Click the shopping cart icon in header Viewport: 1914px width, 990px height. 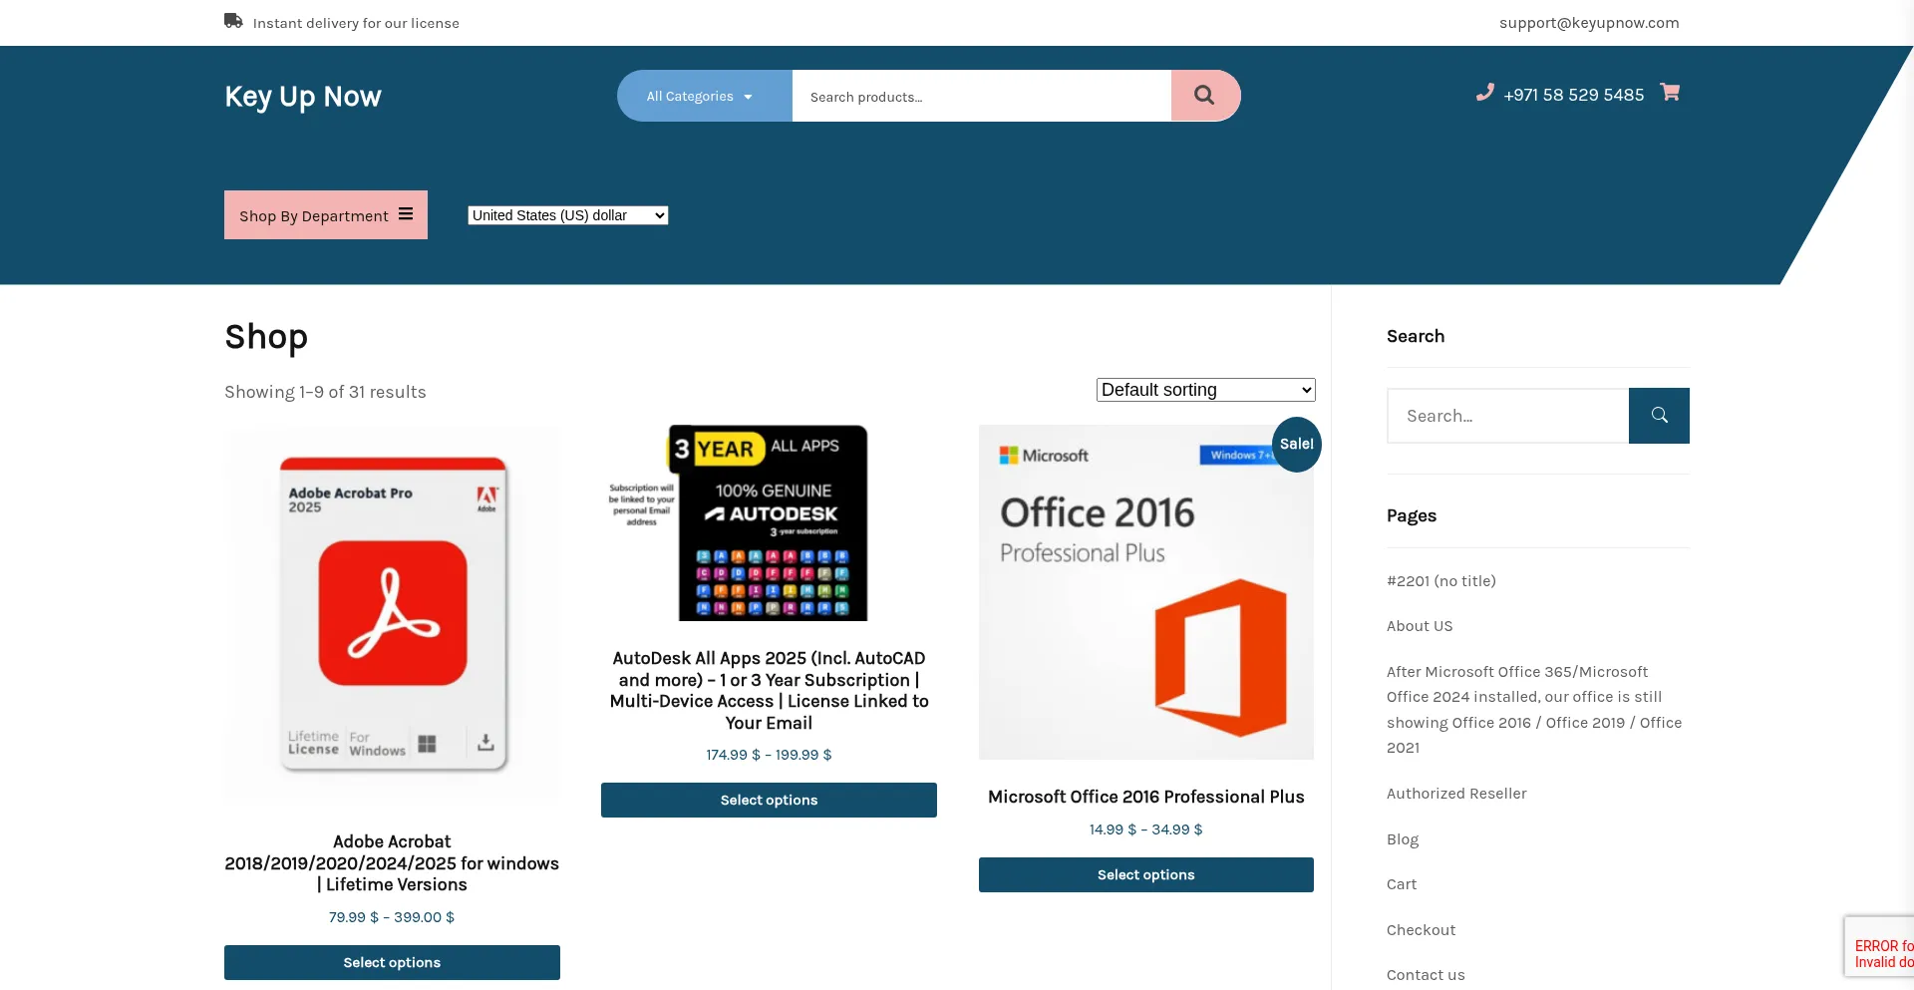click(1670, 93)
